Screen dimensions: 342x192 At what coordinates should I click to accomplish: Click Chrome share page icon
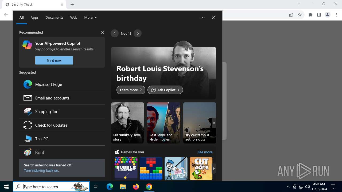click(291, 15)
